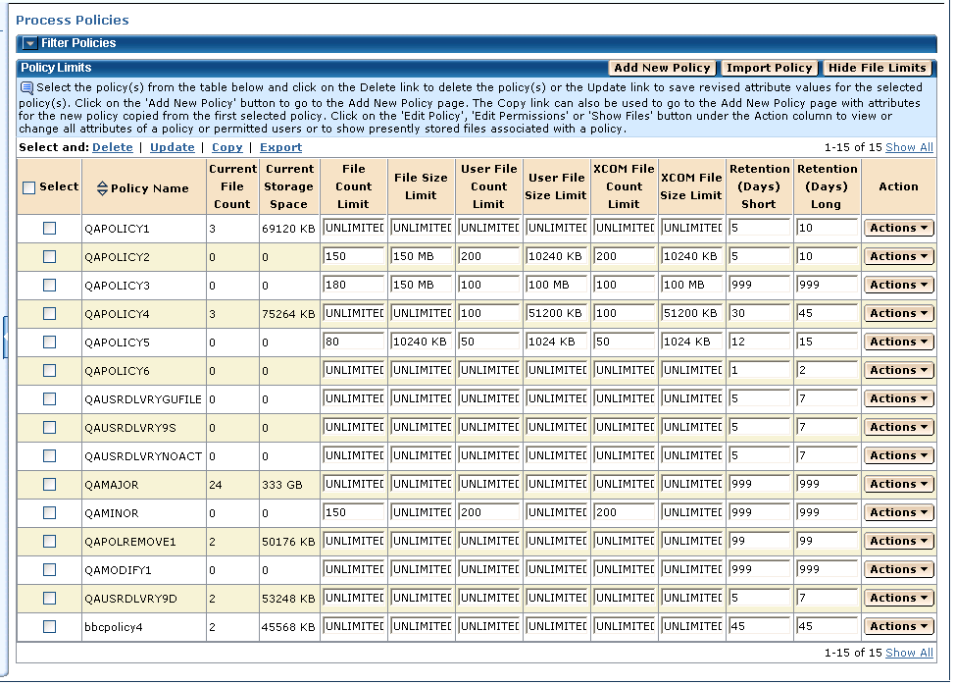Open Actions dropdown for QAPOLICY3
This screenshot has height=685, width=955.
(898, 285)
